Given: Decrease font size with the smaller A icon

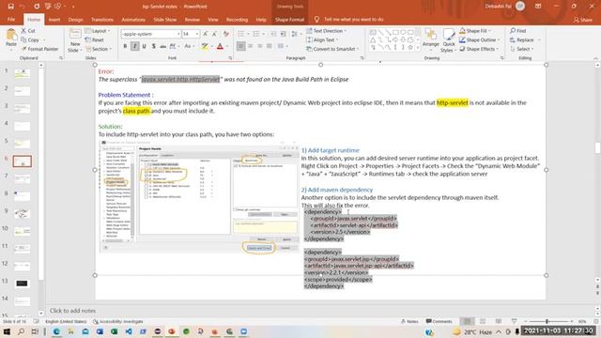Looking at the screenshot, I should click(215, 34).
